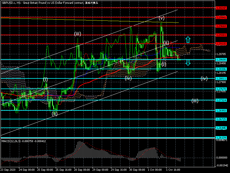Select the projected (iii) label on right side
Viewport: 230px width, 173px height.
195,101
